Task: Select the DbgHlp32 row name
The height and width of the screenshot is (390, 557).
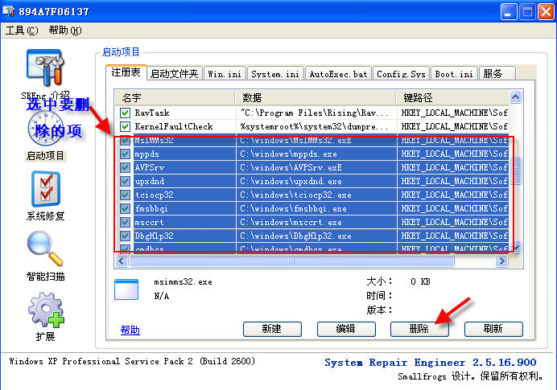Action: tap(154, 236)
